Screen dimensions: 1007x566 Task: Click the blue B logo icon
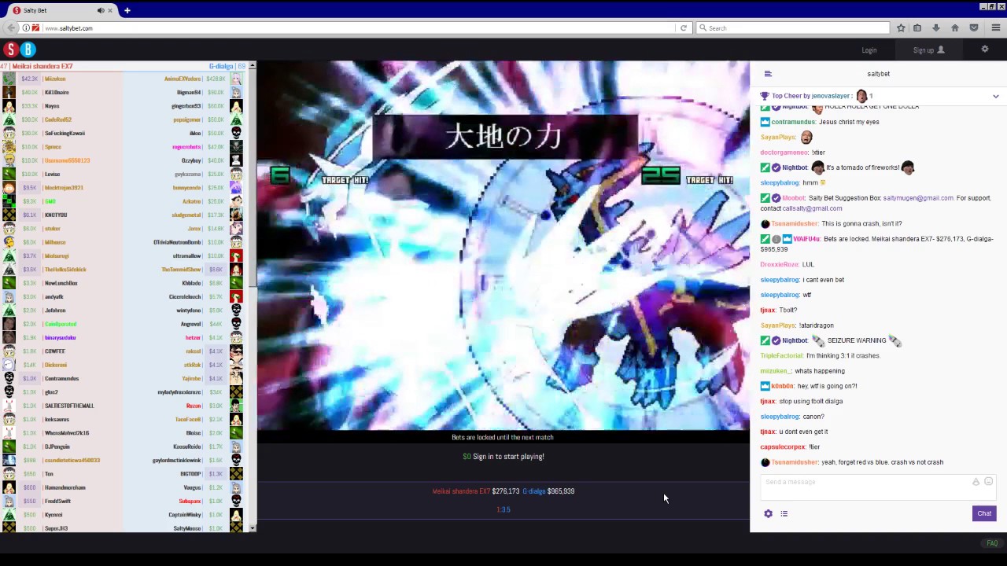(28, 50)
